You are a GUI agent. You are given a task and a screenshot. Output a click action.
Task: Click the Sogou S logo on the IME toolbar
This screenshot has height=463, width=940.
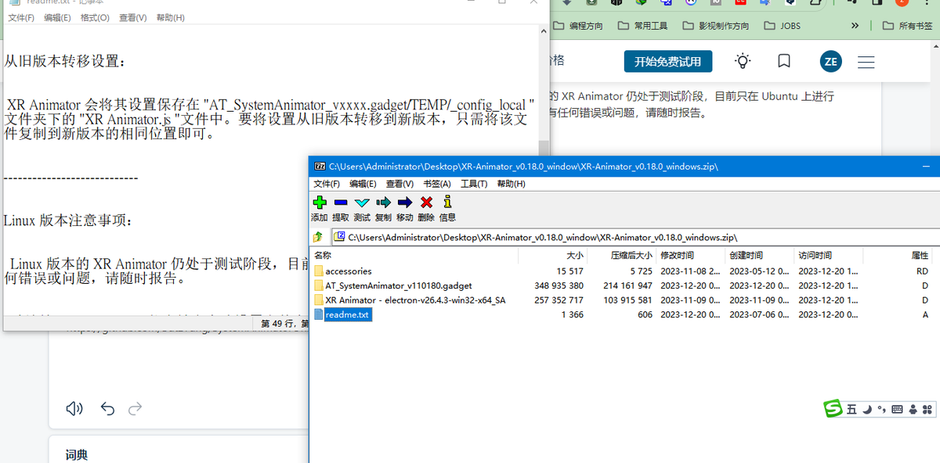point(833,408)
